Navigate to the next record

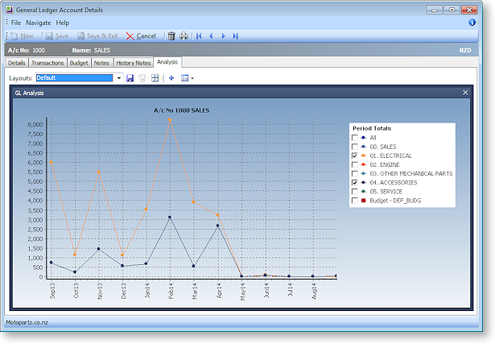pyautogui.click(x=223, y=36)
